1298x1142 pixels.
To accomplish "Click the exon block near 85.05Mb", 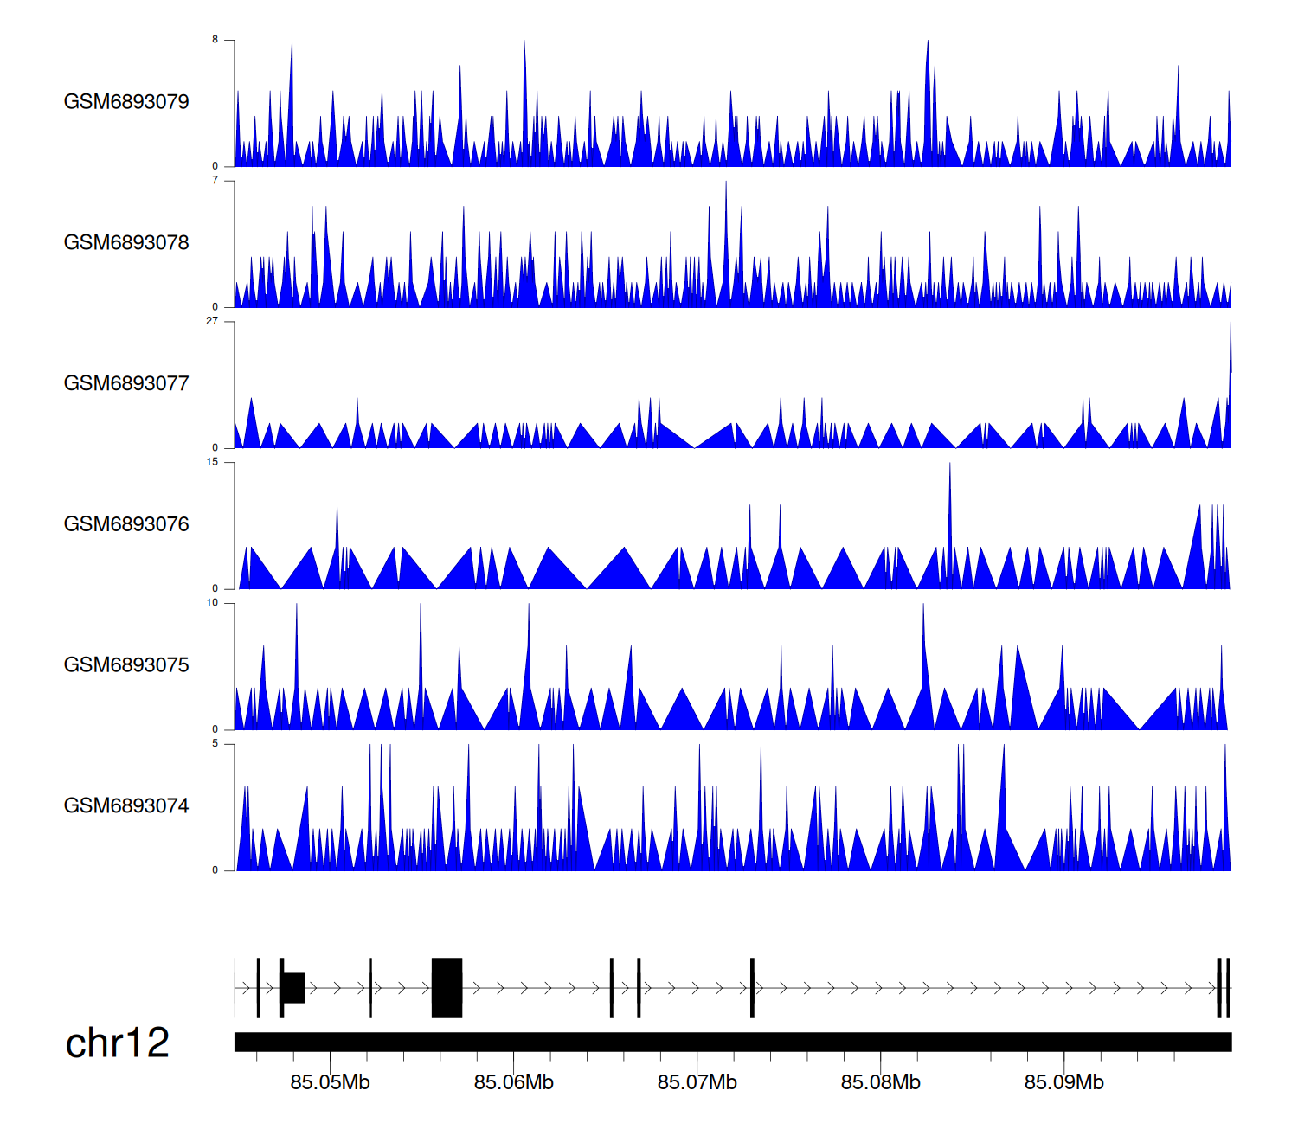I will [293, 988].
